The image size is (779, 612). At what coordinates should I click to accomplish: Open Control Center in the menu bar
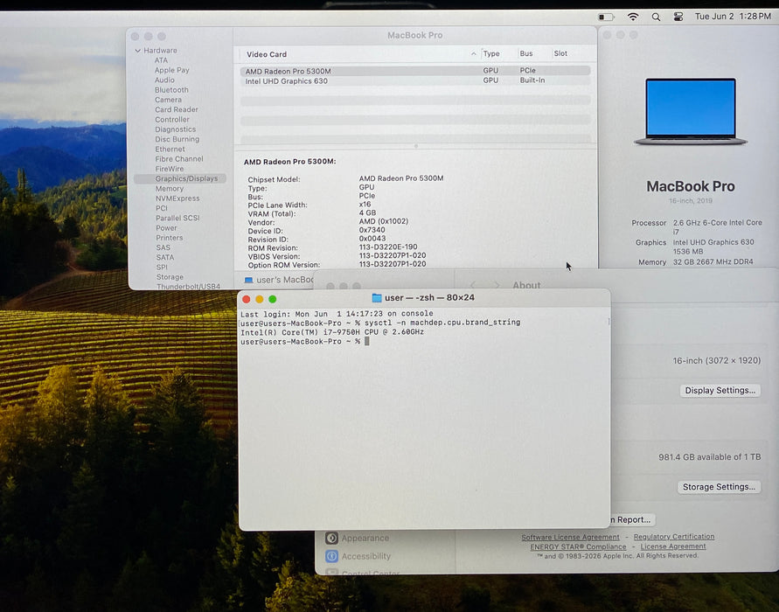point(678,17)
